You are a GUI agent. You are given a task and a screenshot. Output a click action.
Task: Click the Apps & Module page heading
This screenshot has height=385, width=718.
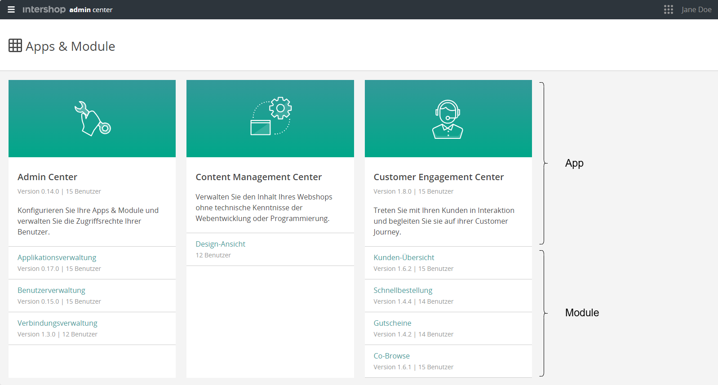70,46
